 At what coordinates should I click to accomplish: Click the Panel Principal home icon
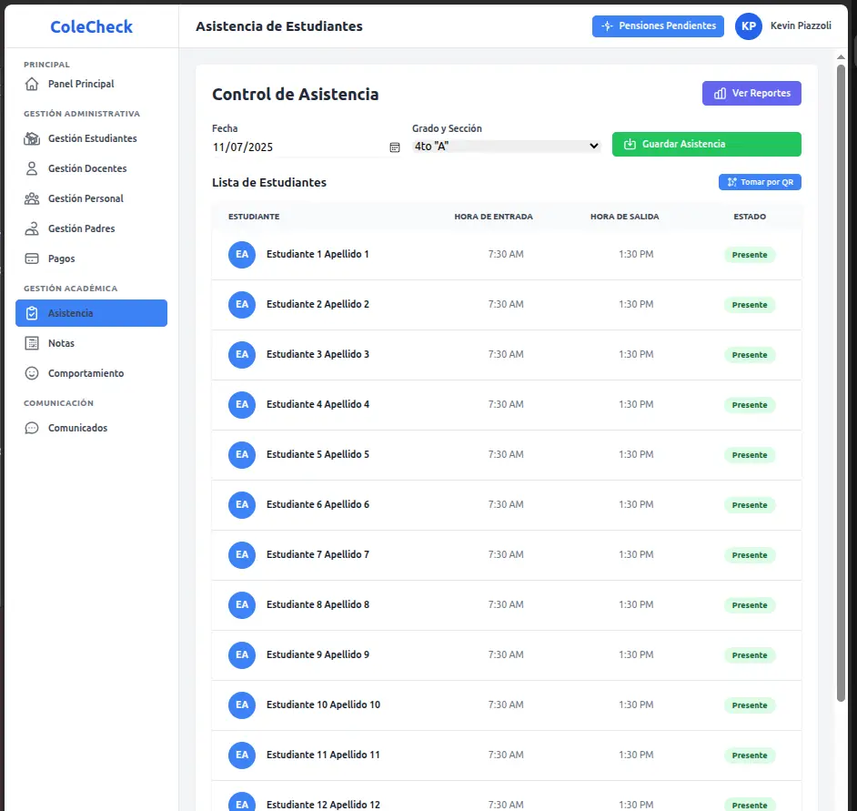point(32,84)
